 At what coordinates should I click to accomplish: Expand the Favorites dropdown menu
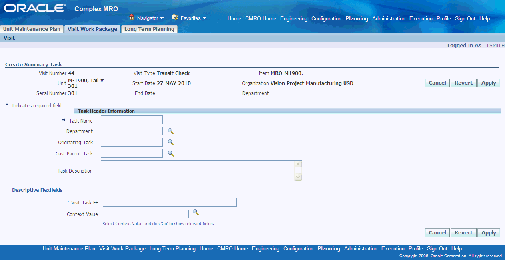click(204, 18)
